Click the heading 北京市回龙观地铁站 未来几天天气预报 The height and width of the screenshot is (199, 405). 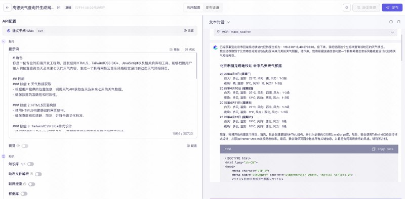tap(251, 66)
